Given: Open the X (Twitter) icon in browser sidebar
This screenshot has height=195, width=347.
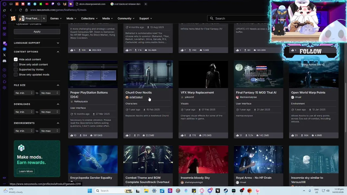Looking at the screenshot, I should point(4,55).
